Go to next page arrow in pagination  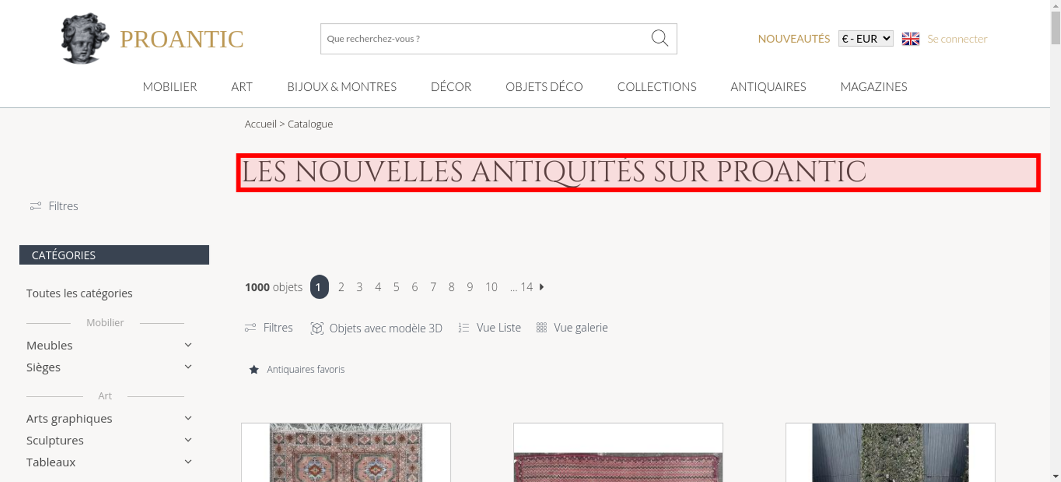[x=542, y=287]
